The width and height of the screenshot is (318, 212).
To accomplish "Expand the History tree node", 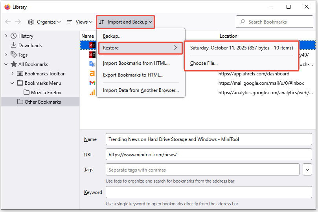I will pos(6,36).
